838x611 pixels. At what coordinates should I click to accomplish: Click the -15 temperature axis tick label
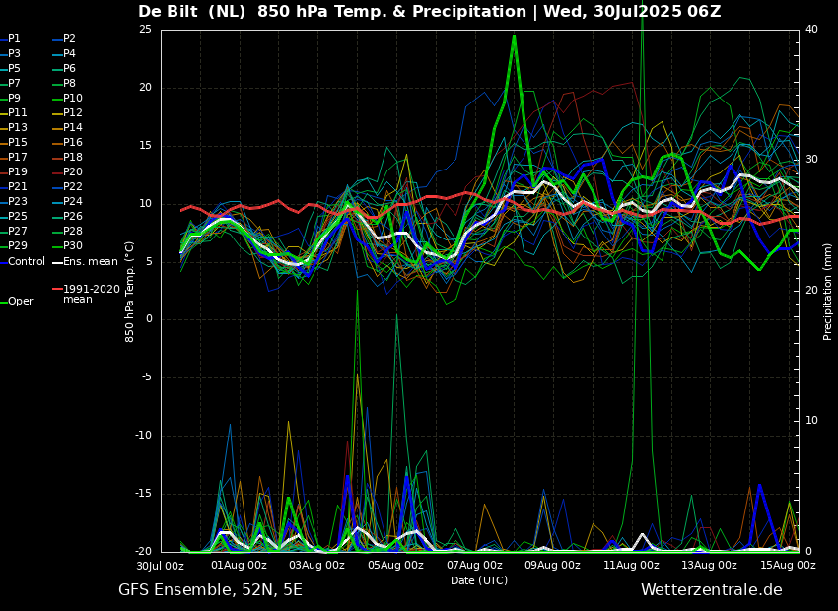tap(143, 494)
